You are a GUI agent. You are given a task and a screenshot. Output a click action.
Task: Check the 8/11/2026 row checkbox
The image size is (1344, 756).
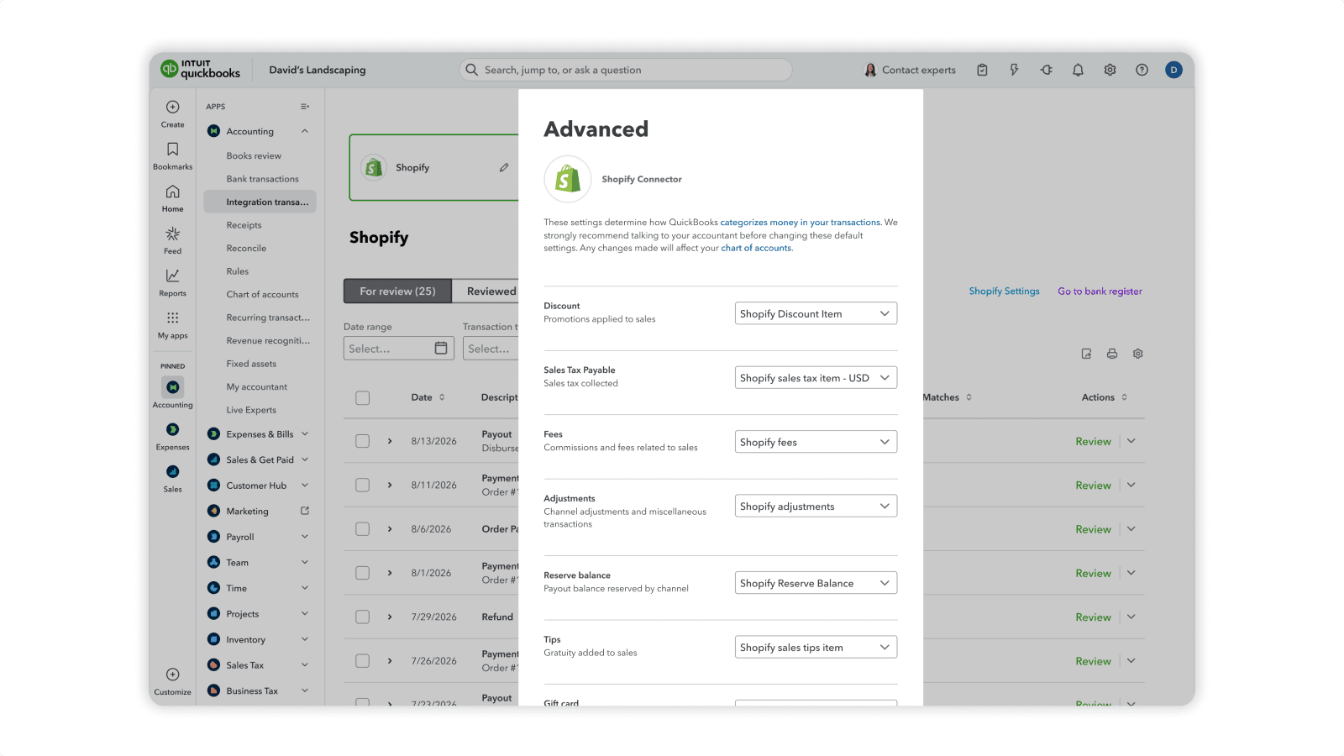(363, 486)
